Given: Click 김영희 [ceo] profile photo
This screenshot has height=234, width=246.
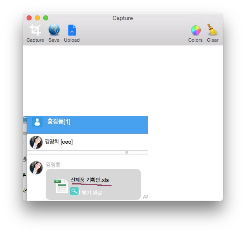Looking at the screenshot, I should pyautogui.click(x=36, y=142).
